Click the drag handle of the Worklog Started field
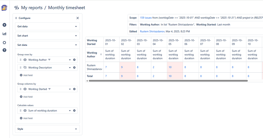 tap(21, 89)
